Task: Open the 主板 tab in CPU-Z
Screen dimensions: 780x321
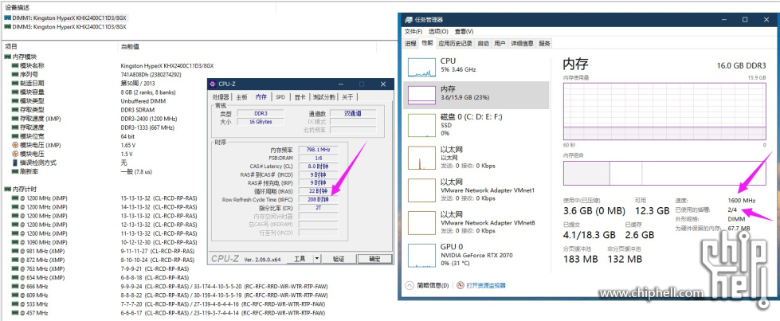Action: [241, 97]
